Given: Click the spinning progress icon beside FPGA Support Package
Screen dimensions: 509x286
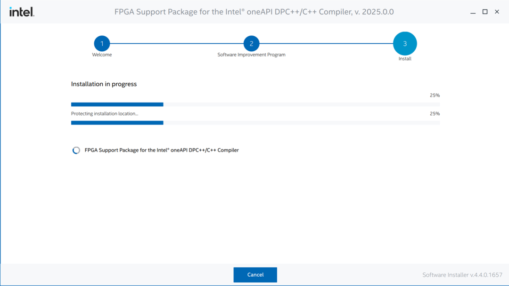Looking at the screenshot, I should (x=76, y=150).
